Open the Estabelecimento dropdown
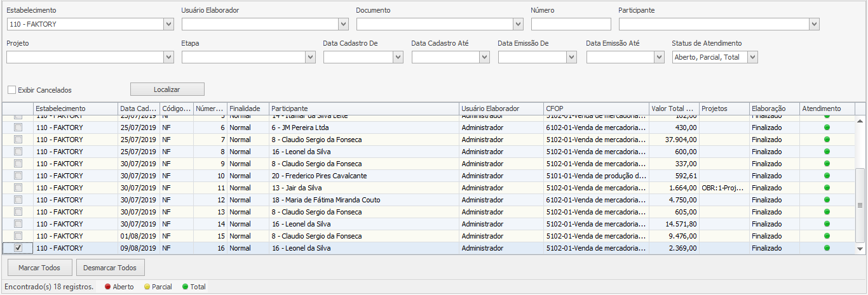 tap(168, 24)
